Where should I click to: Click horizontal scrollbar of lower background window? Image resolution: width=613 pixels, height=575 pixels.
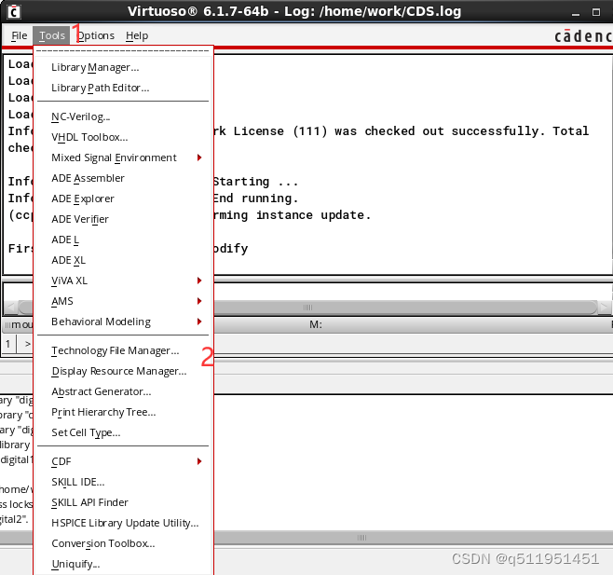[361, 538]
